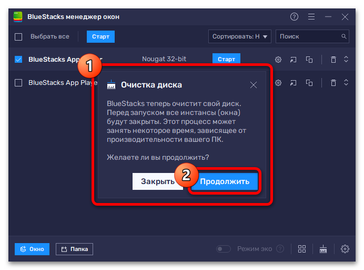Clone the Nougat 32-bit instance
Image resolution: width=364 pixels, height=270 pixels.
pyautogui.click(x=309, y=60)
